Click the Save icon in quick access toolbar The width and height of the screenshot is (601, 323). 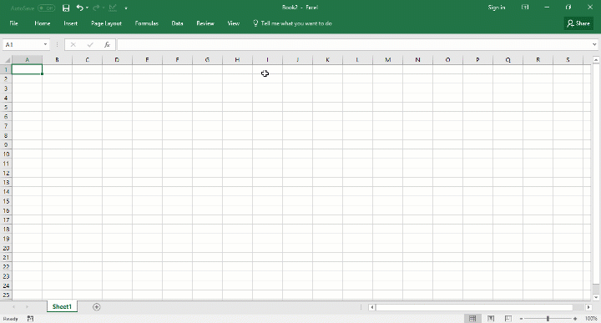[66, 8]
